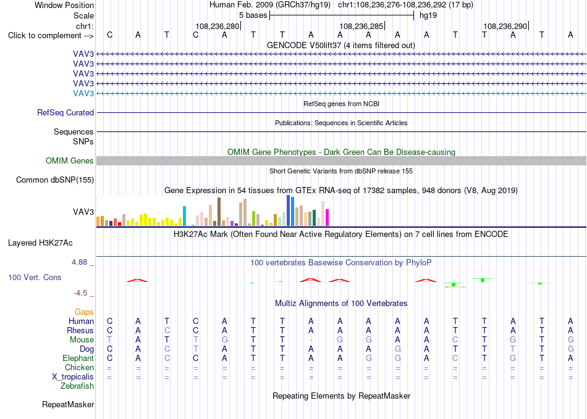Click the Elephant species row label
The height and width of the screenshot is (419, 587).
click(78, 358)
